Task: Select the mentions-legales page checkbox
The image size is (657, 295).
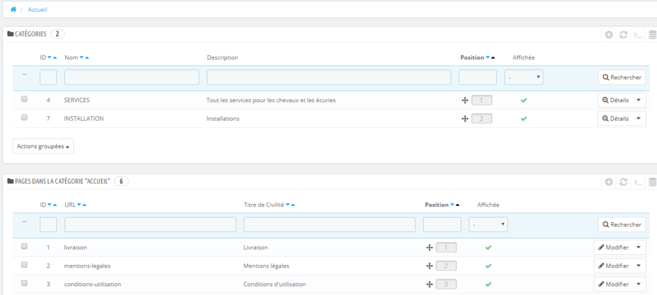Action: [x=24, y=264]
